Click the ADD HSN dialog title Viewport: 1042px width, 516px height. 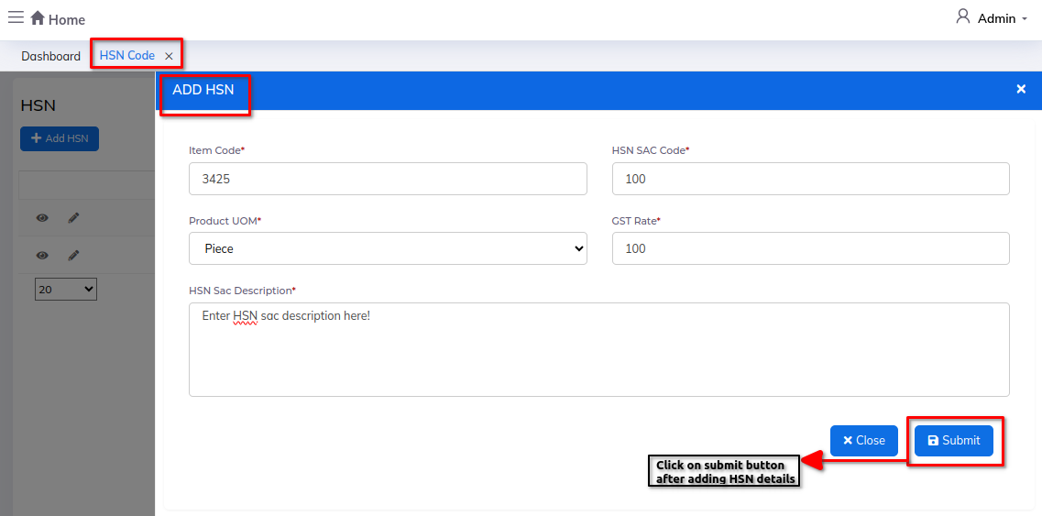[x=203, y=89]
